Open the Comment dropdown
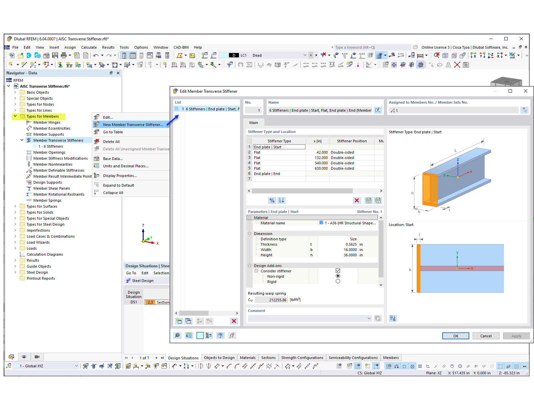The image size is (534, 400). 369,318
